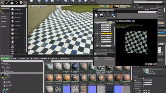Click Perspective button in main viewport
Viewport: 166px width, 93px height.
34,6
